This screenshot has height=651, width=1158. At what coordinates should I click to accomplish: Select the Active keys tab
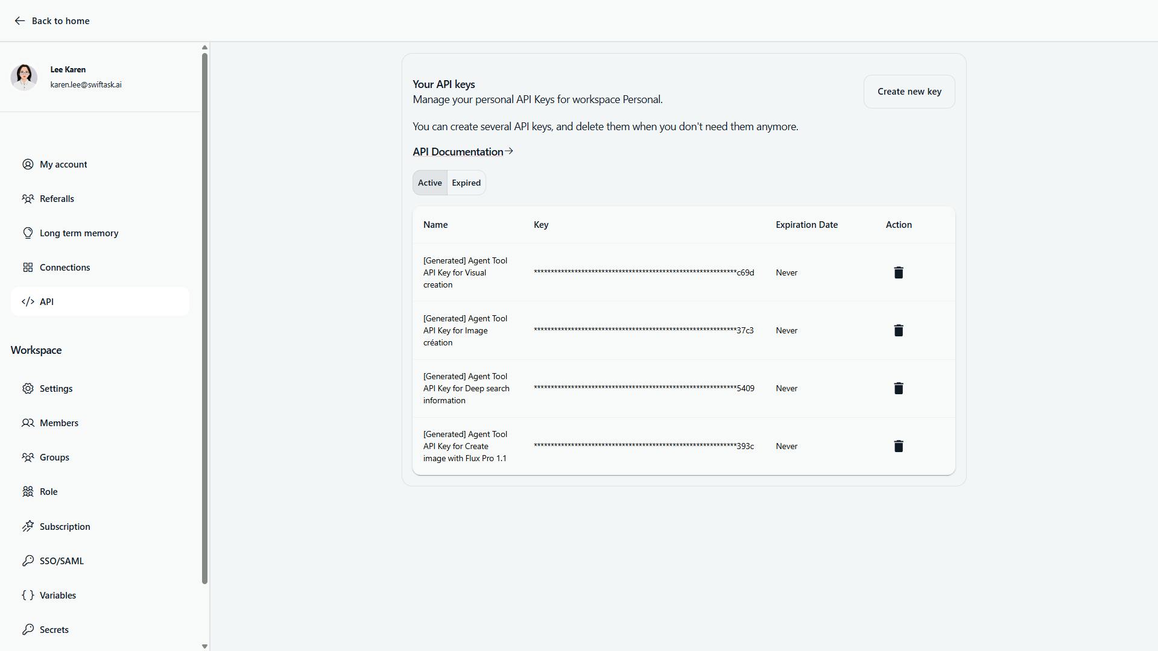(x=429, y=183)
